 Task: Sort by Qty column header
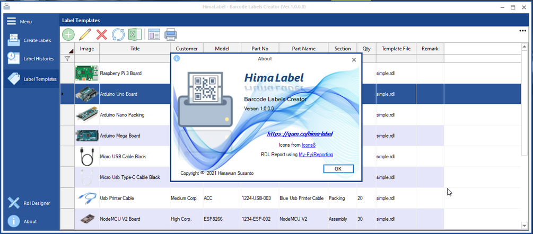click(x=366, y=49)
